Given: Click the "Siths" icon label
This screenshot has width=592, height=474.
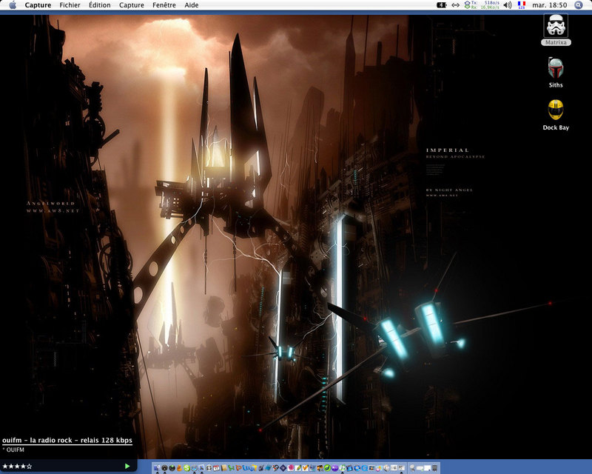Looking at the screenshot, I should pos(556,85).
